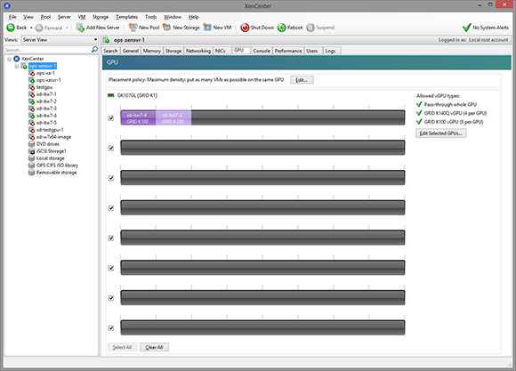Click the xd-itw7-4 VM icon
516x371 pixels.
(x=32, y=116)
